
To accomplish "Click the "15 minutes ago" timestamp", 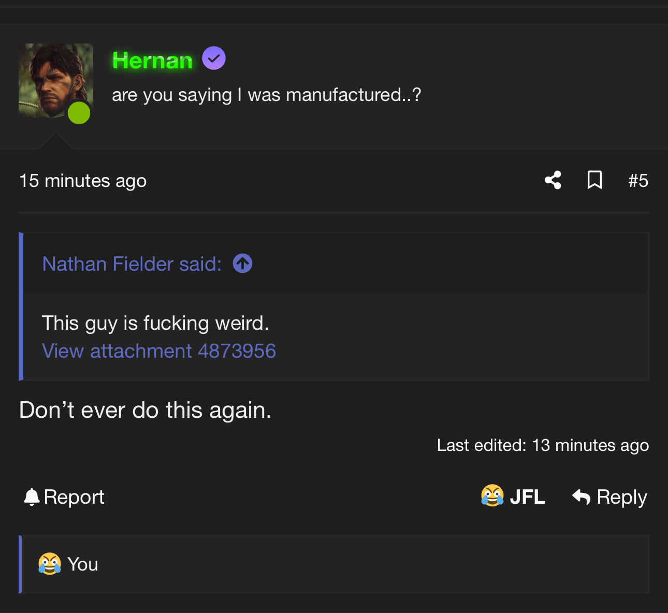I will pyautogui.click(x=83, y=181).
